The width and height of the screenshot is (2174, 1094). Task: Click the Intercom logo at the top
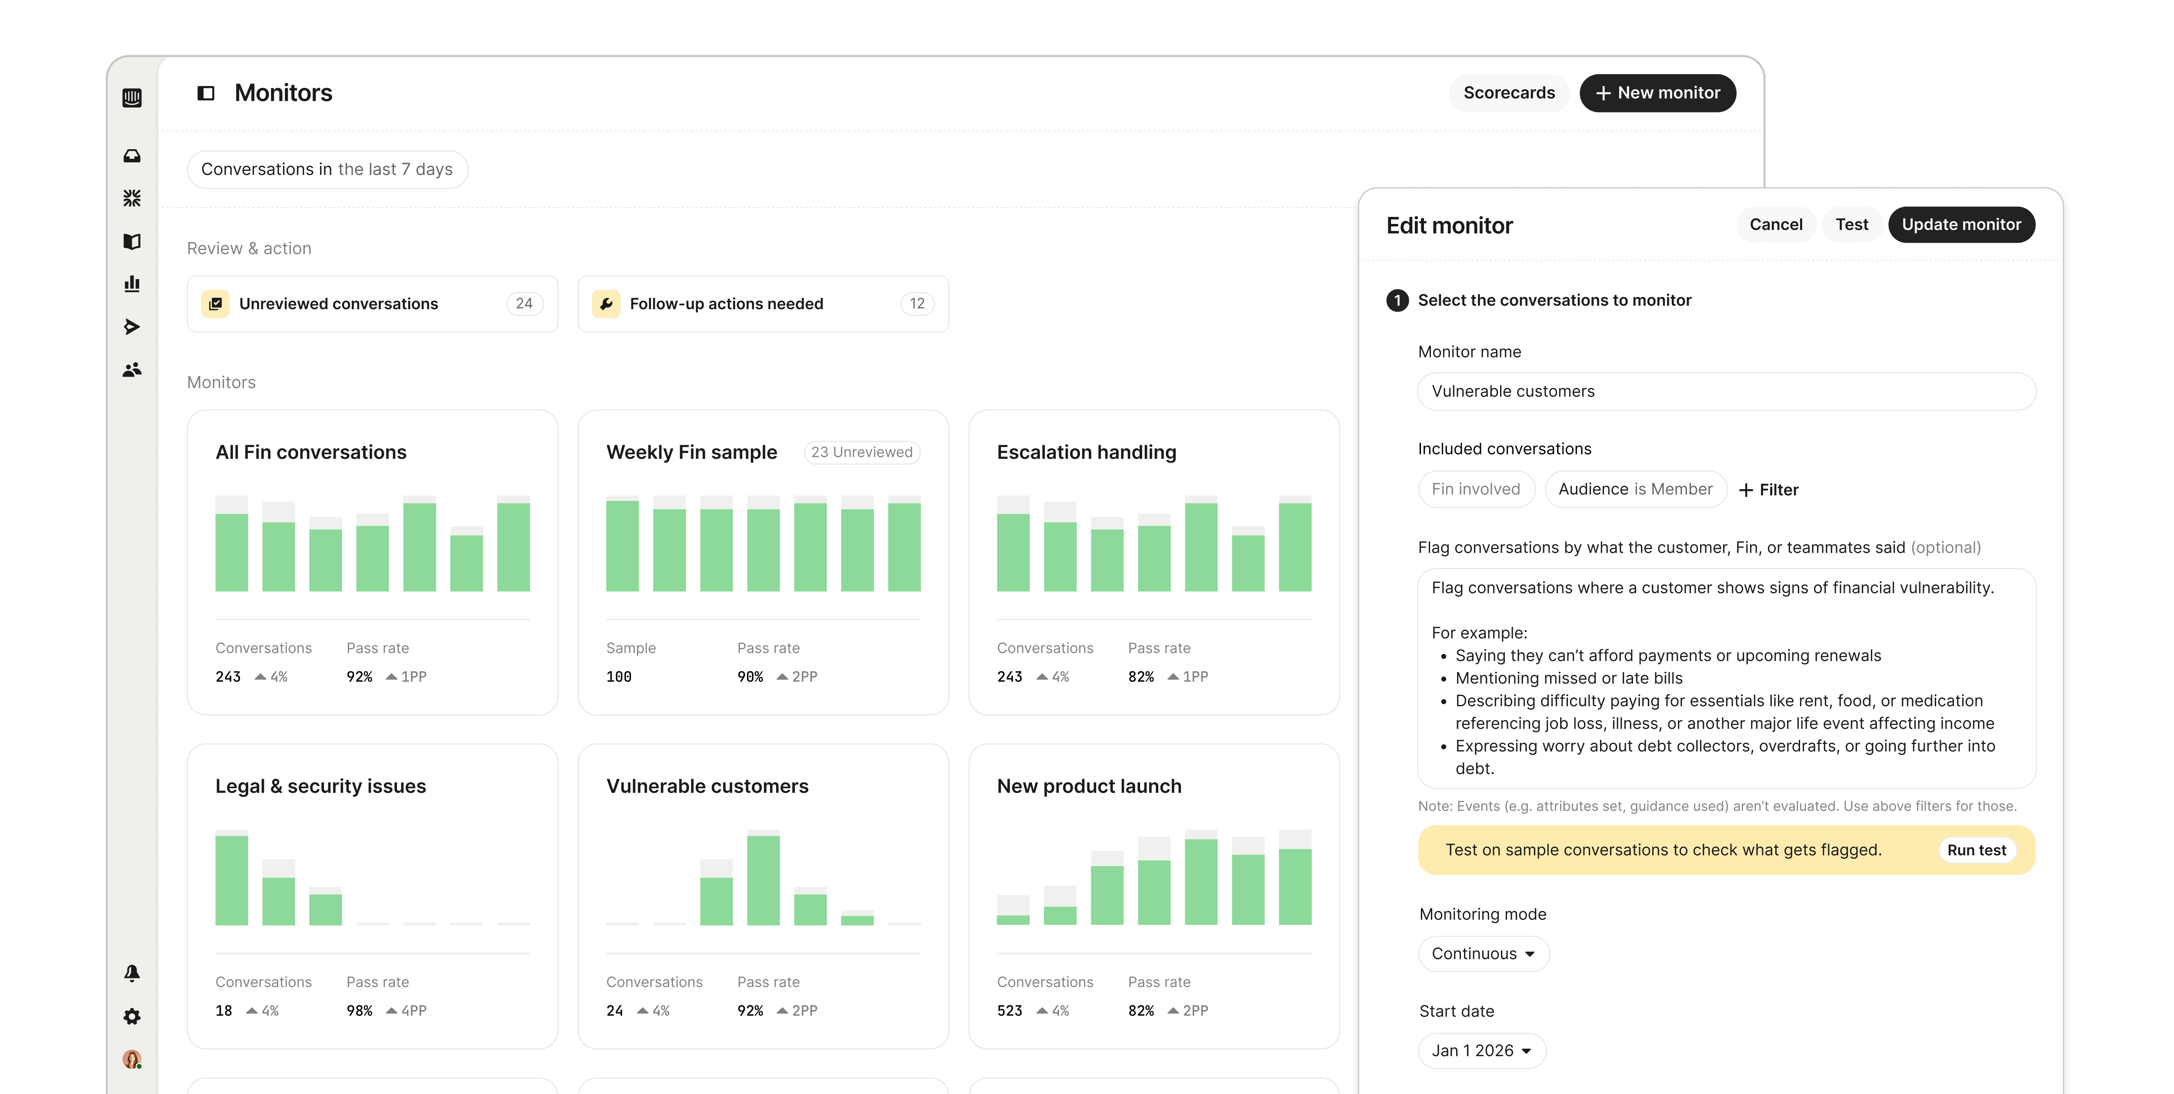click(x=132, y=99)
